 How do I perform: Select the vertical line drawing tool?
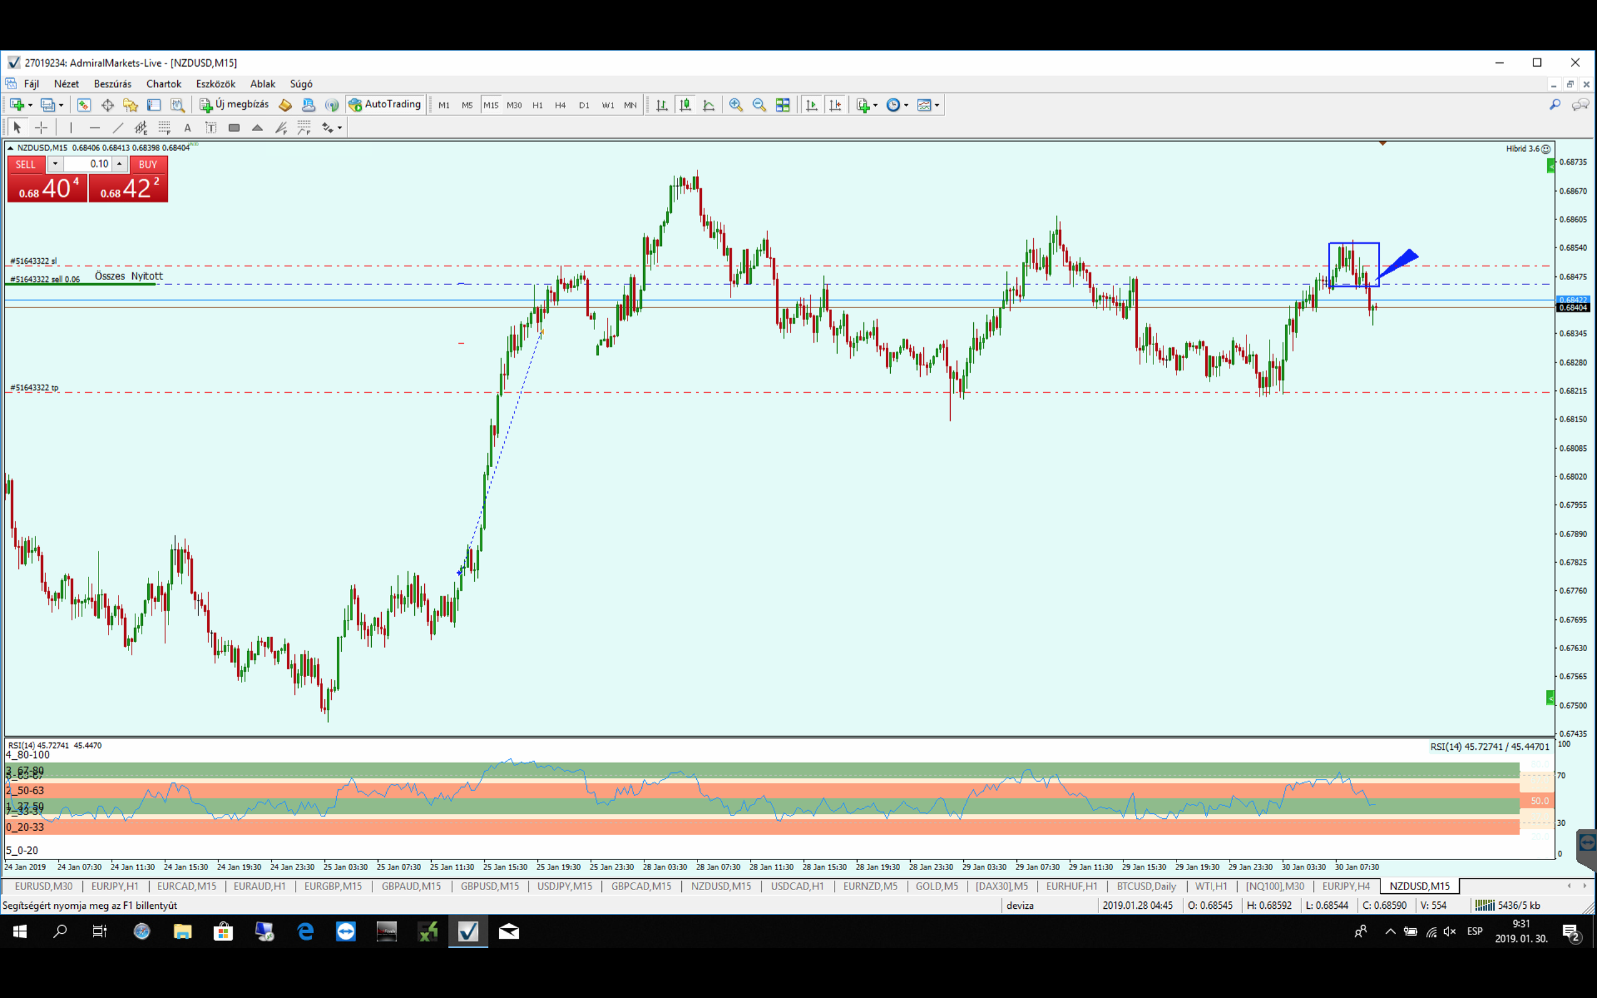(70, 127)
